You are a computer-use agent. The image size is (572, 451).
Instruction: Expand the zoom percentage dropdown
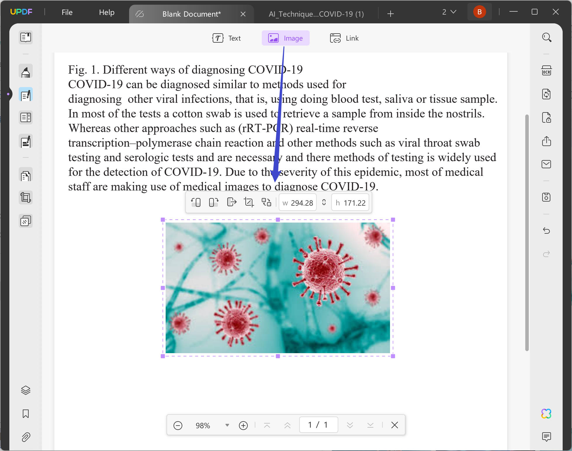227,425
